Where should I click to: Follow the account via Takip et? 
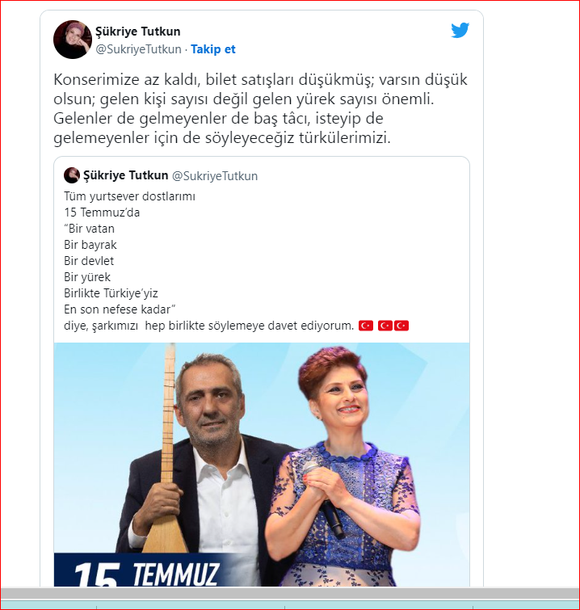pyautogui.click(x=213, y=49)
